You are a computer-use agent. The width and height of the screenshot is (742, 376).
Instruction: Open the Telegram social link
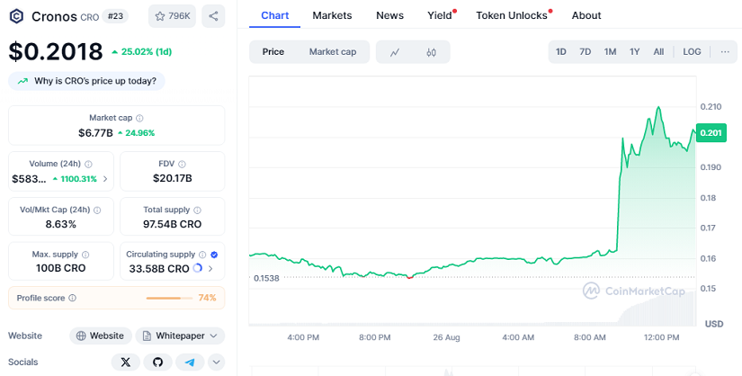coord(190,363)
